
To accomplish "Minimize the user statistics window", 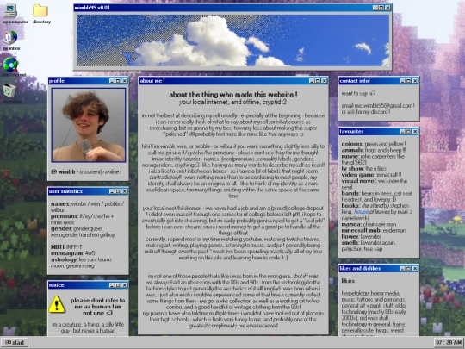I will (x=111, y=191).
